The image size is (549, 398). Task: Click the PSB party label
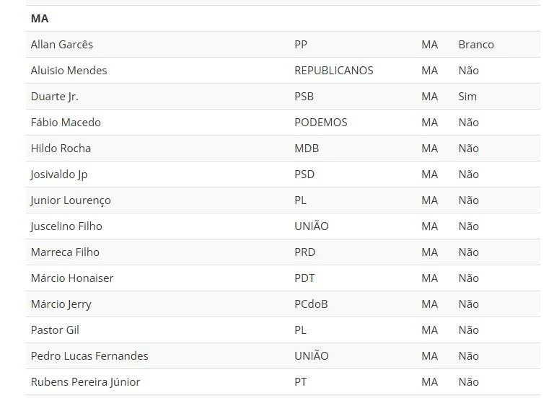point(304,97)
